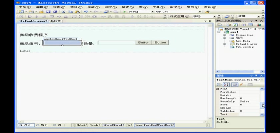Image resolution: width=280 pixels, height=133 pixels.
Task: Open the 文件 (File) menu
Action: click(25, 7)
